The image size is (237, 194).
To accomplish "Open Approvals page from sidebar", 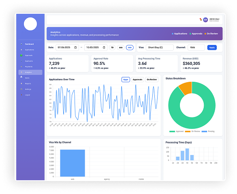I will (x=30, y=55).
